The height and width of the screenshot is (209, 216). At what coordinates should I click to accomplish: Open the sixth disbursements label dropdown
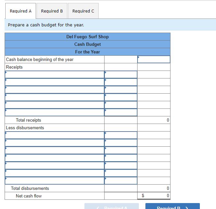pos(54,173)
